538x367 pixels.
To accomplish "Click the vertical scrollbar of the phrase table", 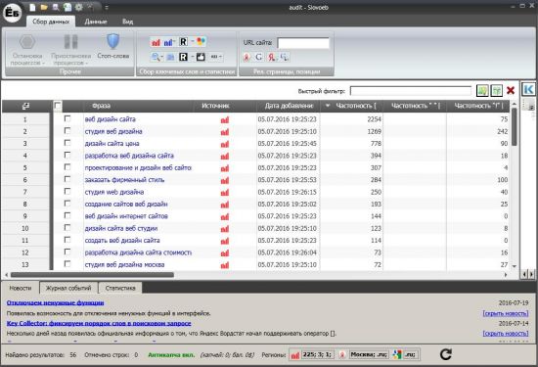I will [x=514, y=127].
